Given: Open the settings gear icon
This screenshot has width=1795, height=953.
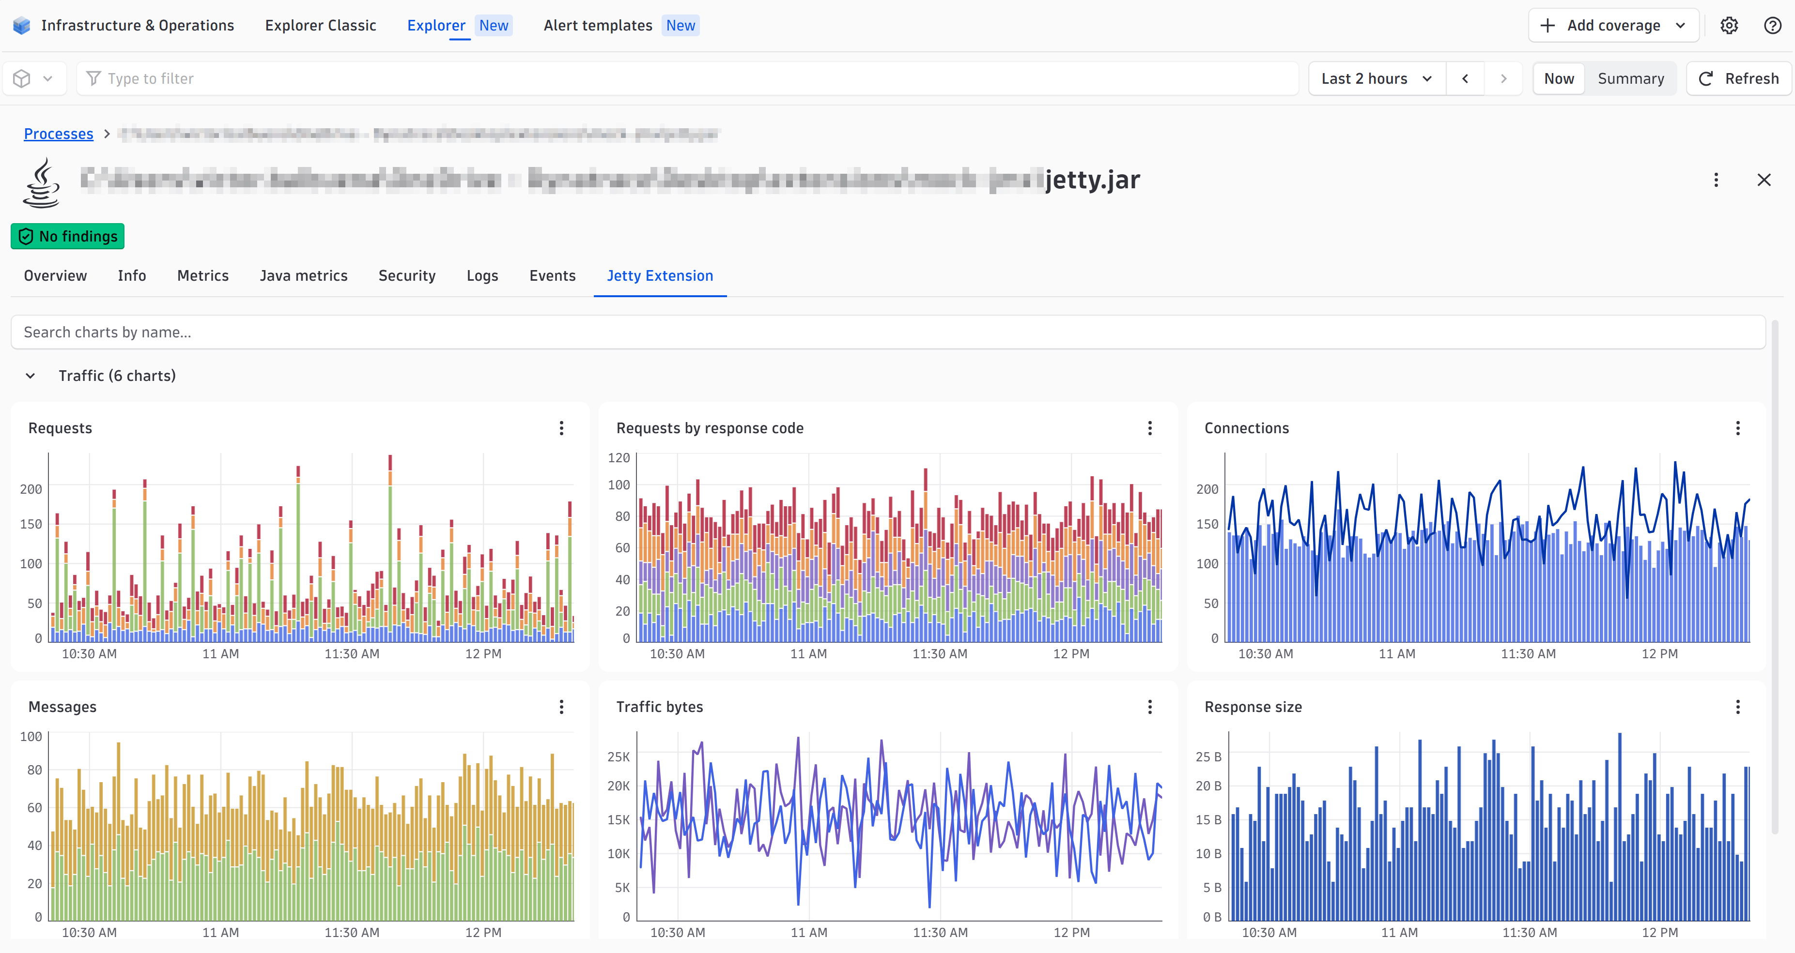Looking at the screenshot, I should point(1729,26).
